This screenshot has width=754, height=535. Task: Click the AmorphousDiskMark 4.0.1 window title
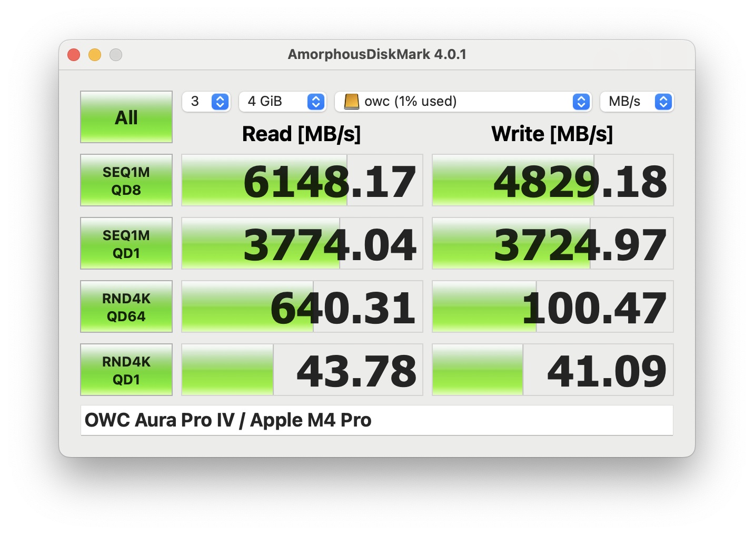point(377,54)
